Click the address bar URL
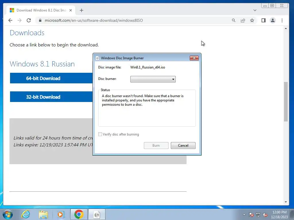294x220 pixels. (x=94, y=20)
